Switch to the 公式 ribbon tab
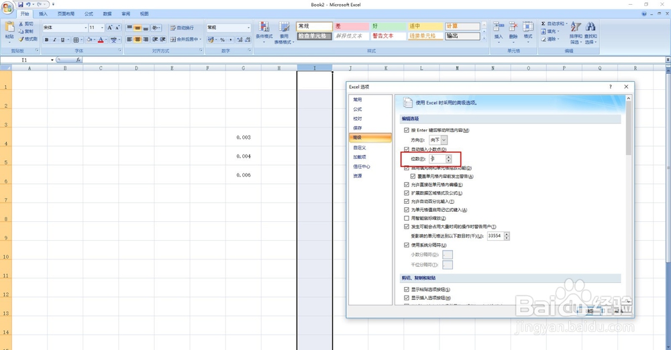 click(x=89, y=13)
